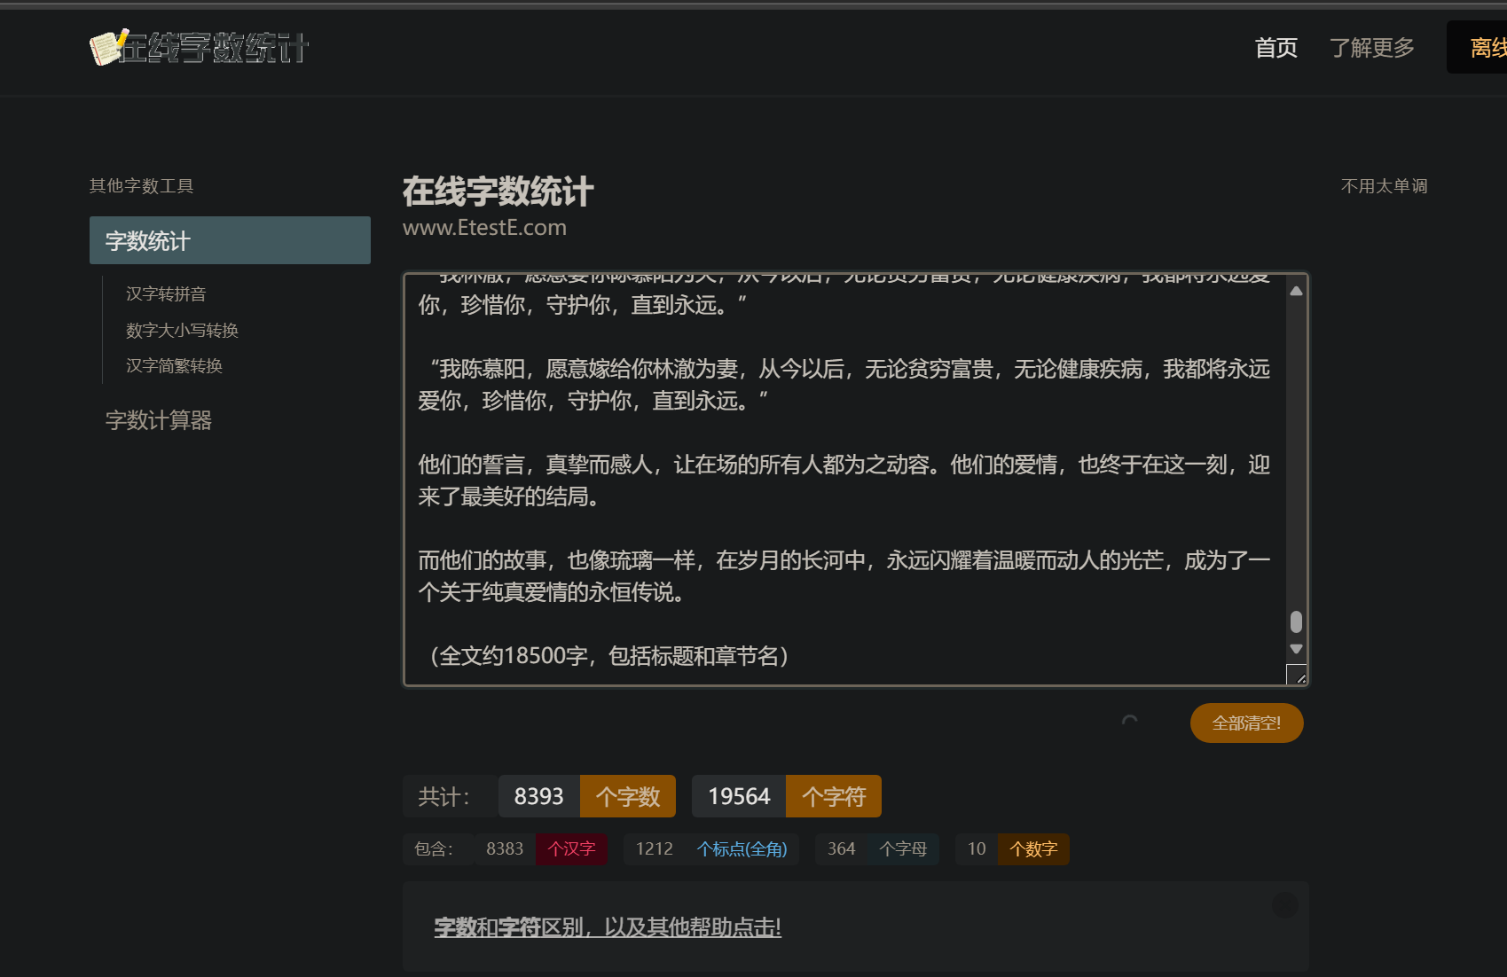This screenshot has width=1507, height=977.
Task: Click the text area scrollbar thumb
Action: (x=1296, y=621)
